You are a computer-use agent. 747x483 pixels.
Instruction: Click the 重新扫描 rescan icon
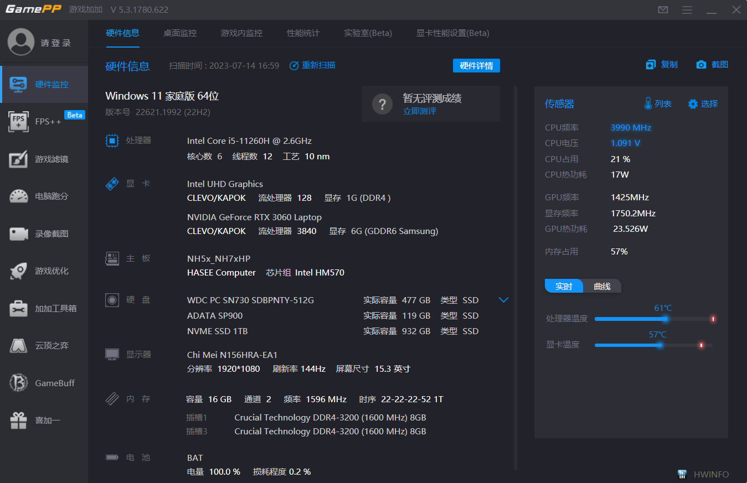pyautogui.click(x=294, y=65)
